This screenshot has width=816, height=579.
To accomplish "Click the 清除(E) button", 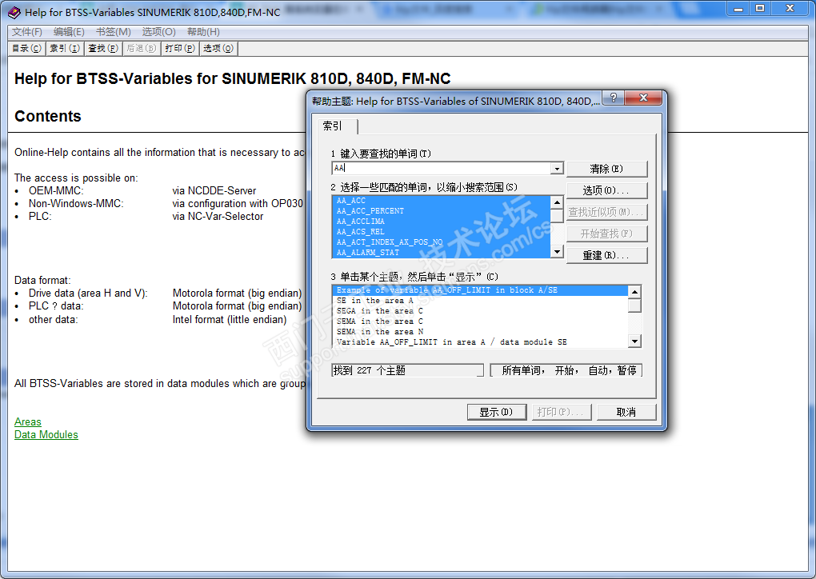I will pos(606,169).
